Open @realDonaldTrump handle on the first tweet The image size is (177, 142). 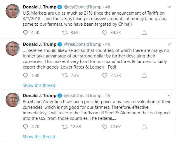click(x=83, y=7)
